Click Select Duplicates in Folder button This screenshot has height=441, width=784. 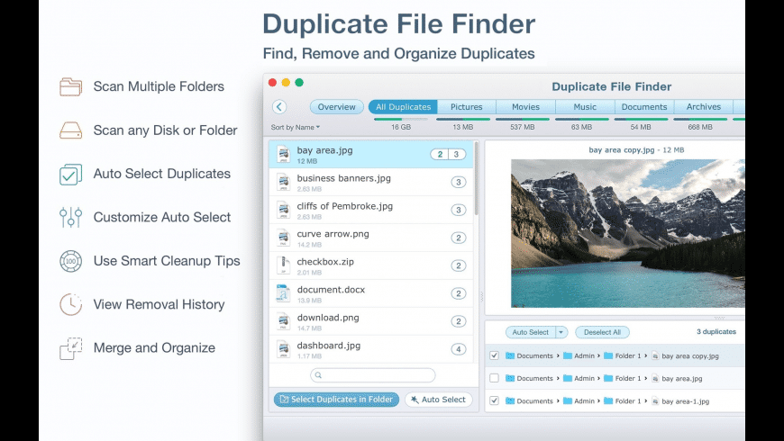click(336, 400)
